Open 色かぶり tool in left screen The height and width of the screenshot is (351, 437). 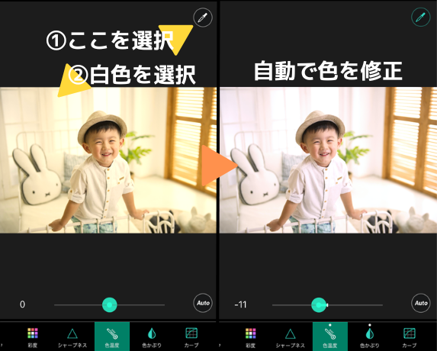152,337
